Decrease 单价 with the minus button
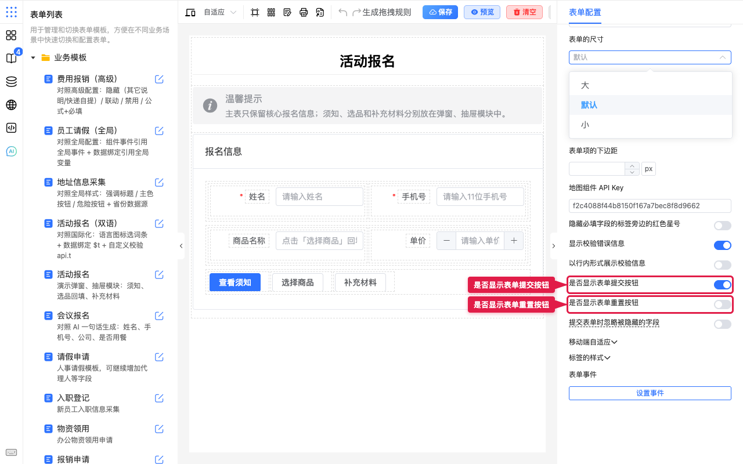743x464 pixels. click(446, 241)
